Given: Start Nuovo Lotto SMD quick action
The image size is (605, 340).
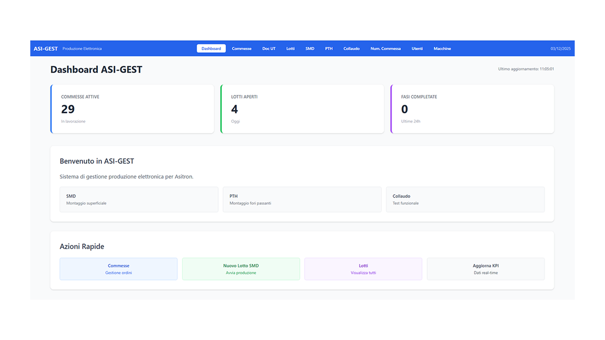Looking at the screenshot, I should point(241,269).
